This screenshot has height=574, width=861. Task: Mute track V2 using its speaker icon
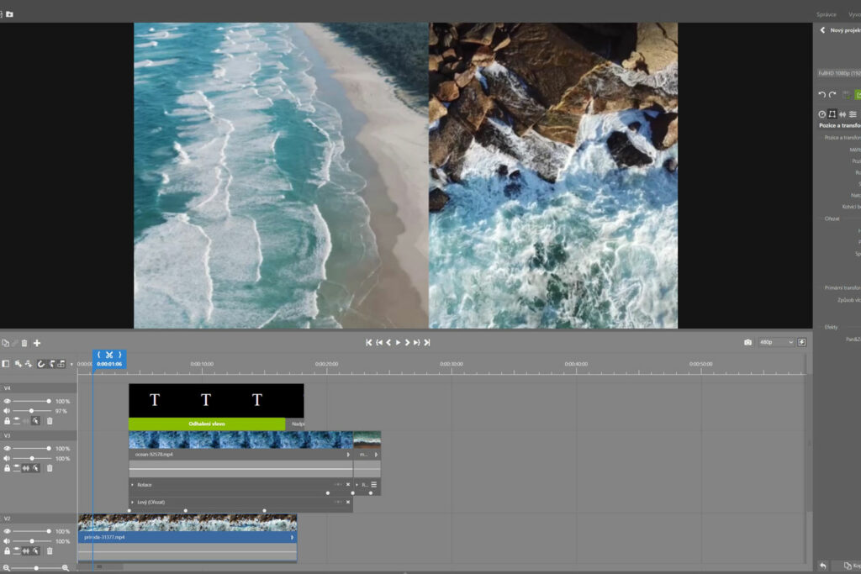tap(7, 541)
